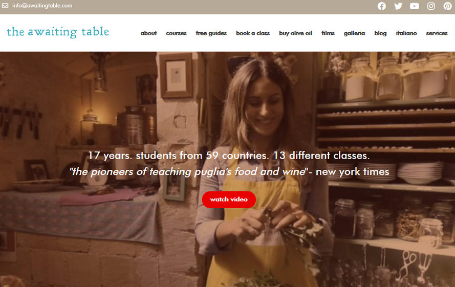This screenshot has width=455, height=287.
Task: Open the YouTube social icon
Action: (415, 6)
